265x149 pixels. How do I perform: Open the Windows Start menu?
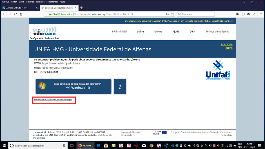point(4,145)
